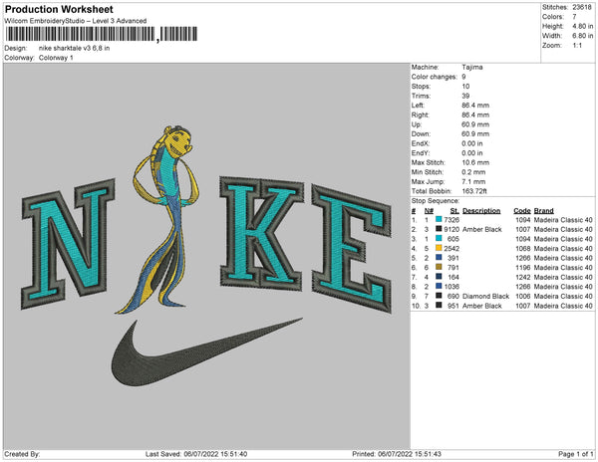Select the blue swatch in stop row 5
This screenshot has height=462, width=598.
[x=439, y=258]
